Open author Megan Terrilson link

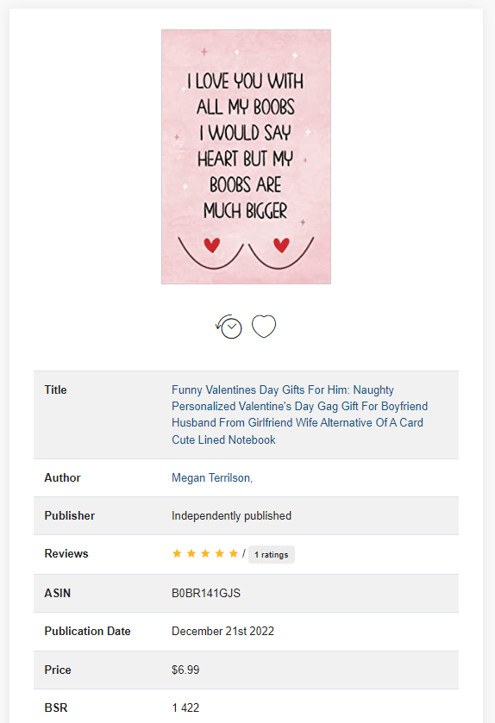[212, 477]
